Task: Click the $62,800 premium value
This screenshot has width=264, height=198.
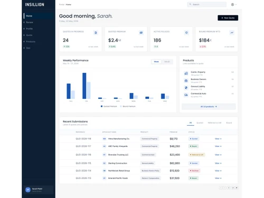Action: 175,163
